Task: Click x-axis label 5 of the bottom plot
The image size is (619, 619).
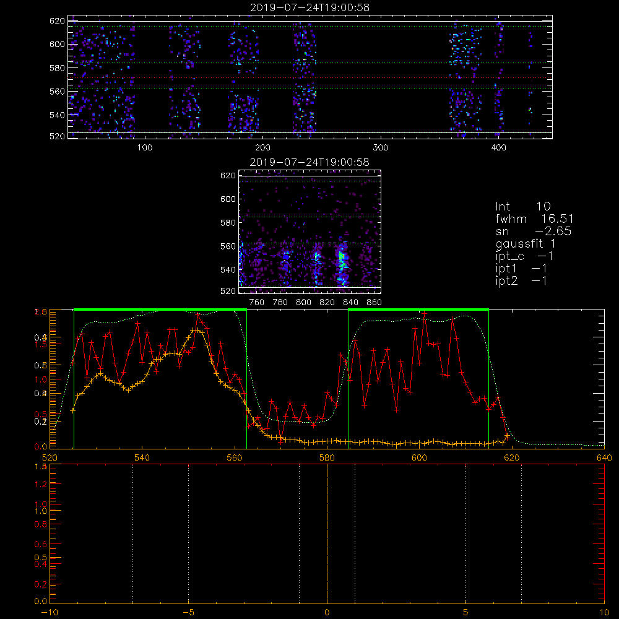Action: coord(466,612)
